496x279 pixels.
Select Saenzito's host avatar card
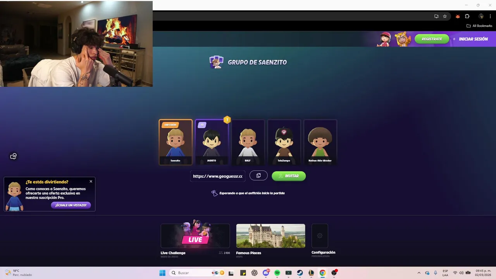coord(176,142)
